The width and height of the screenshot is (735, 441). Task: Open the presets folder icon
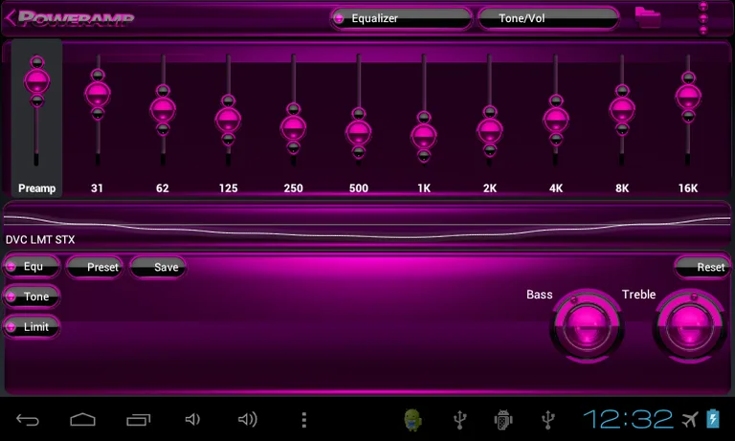[x=648, y=17]
